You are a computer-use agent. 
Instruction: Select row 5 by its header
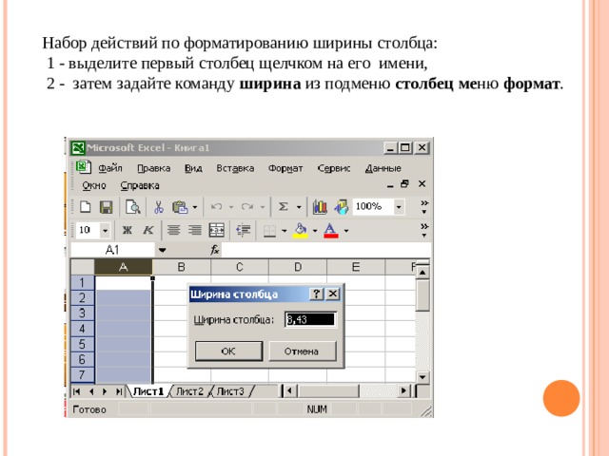click(82, 344)
